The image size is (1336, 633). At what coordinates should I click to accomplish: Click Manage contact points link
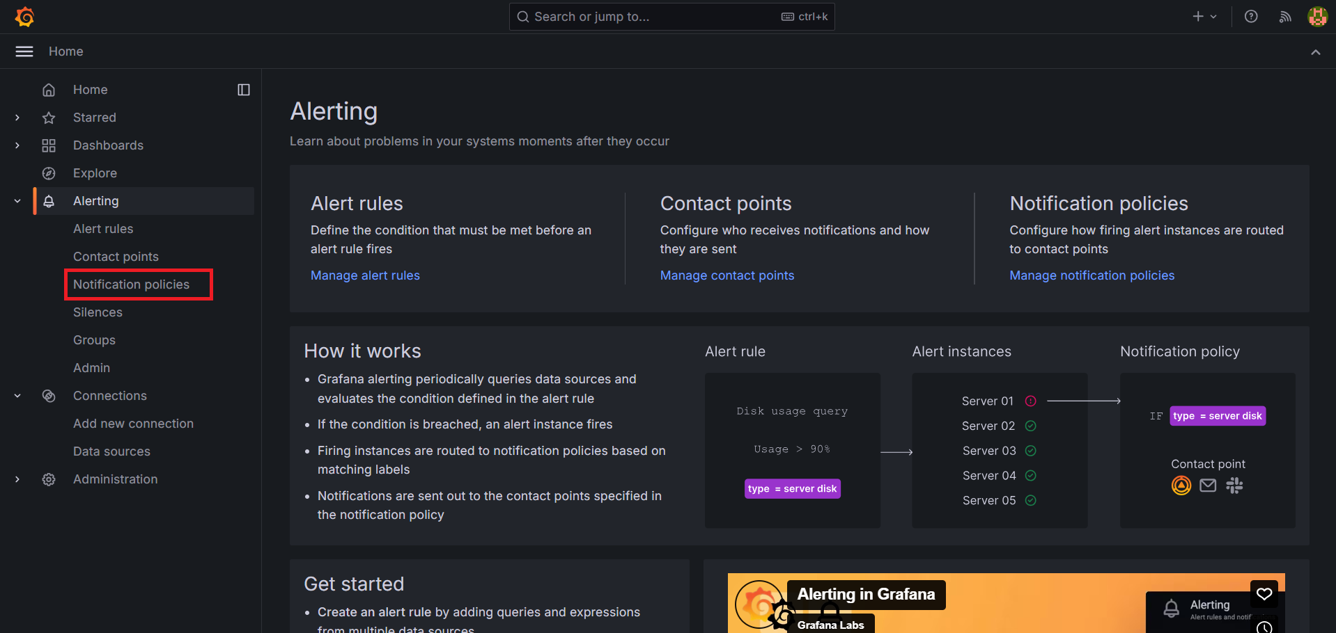coord(727,275)
